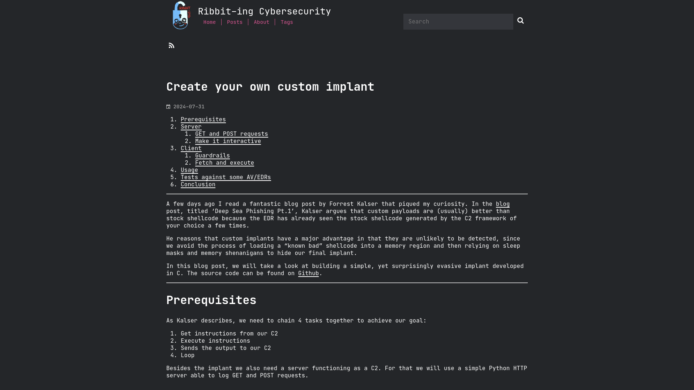Open the Home navigation link

(x=209, y=21)
